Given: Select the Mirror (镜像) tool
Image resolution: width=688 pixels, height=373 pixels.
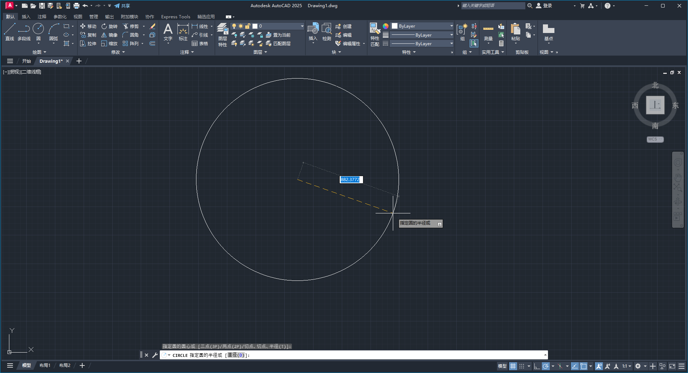Looking at the screenshot, I should tap(110, 35).
